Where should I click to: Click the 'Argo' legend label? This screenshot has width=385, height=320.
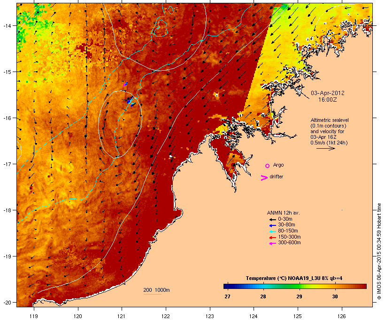point(278,165)
